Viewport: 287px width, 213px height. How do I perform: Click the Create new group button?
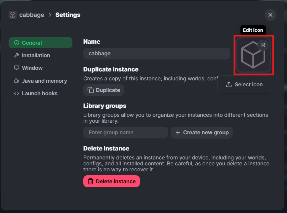pos(201,132)
